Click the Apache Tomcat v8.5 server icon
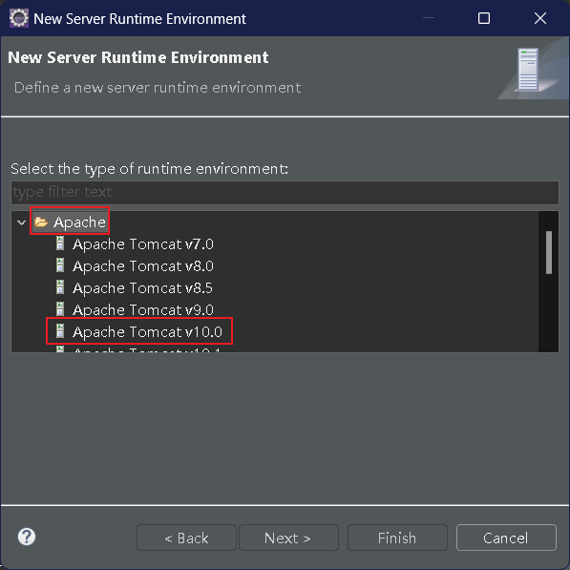Image resolution: width=570 pixels, height=570 pixels. pyautogui.click(x=60, y=287)
